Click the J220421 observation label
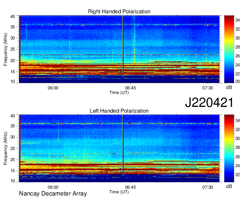The image size is (244, 198). [x=209, y=102]
